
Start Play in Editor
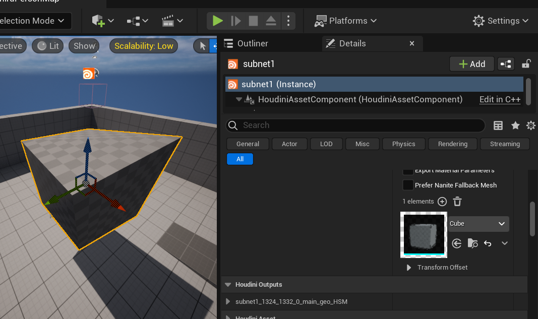click(217, 21)
